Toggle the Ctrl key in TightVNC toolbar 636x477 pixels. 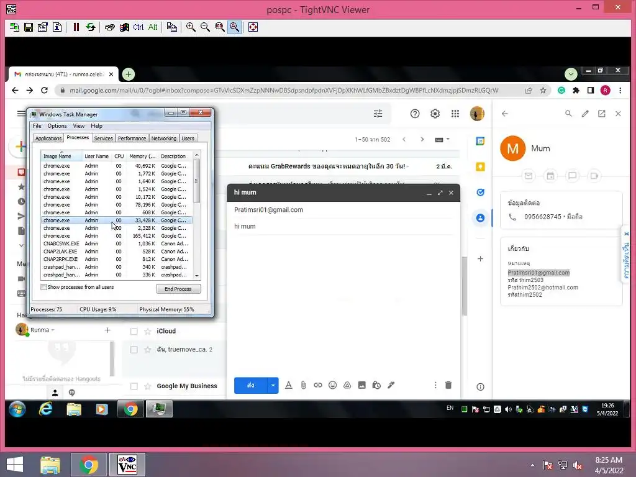pos(139,27)
